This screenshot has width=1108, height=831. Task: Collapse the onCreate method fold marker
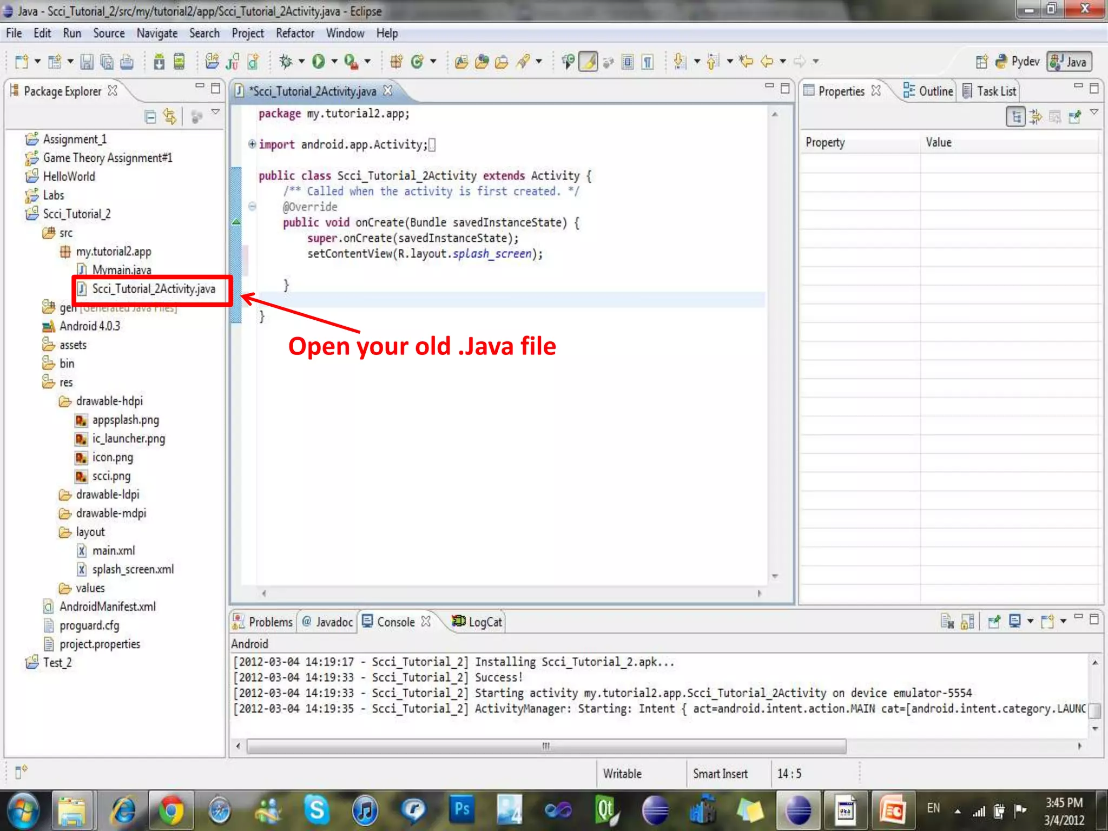(x=252, y=206)
